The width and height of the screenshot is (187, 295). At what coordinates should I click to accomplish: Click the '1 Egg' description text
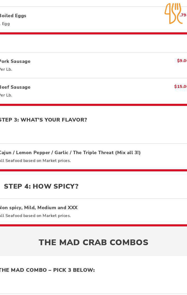5,24
